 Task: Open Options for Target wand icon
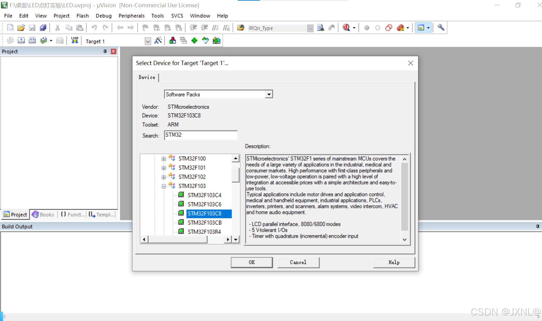(158, 40)
